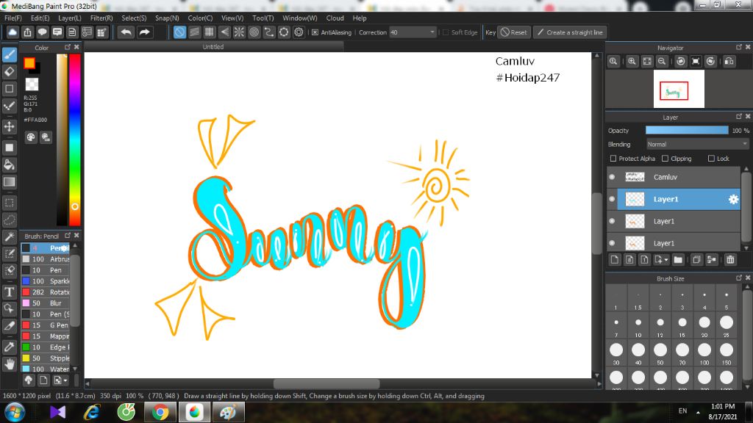This screenshot has height=423, width=753.
Task: Click the rainbow hue color bar
Action: pos(74,139)
